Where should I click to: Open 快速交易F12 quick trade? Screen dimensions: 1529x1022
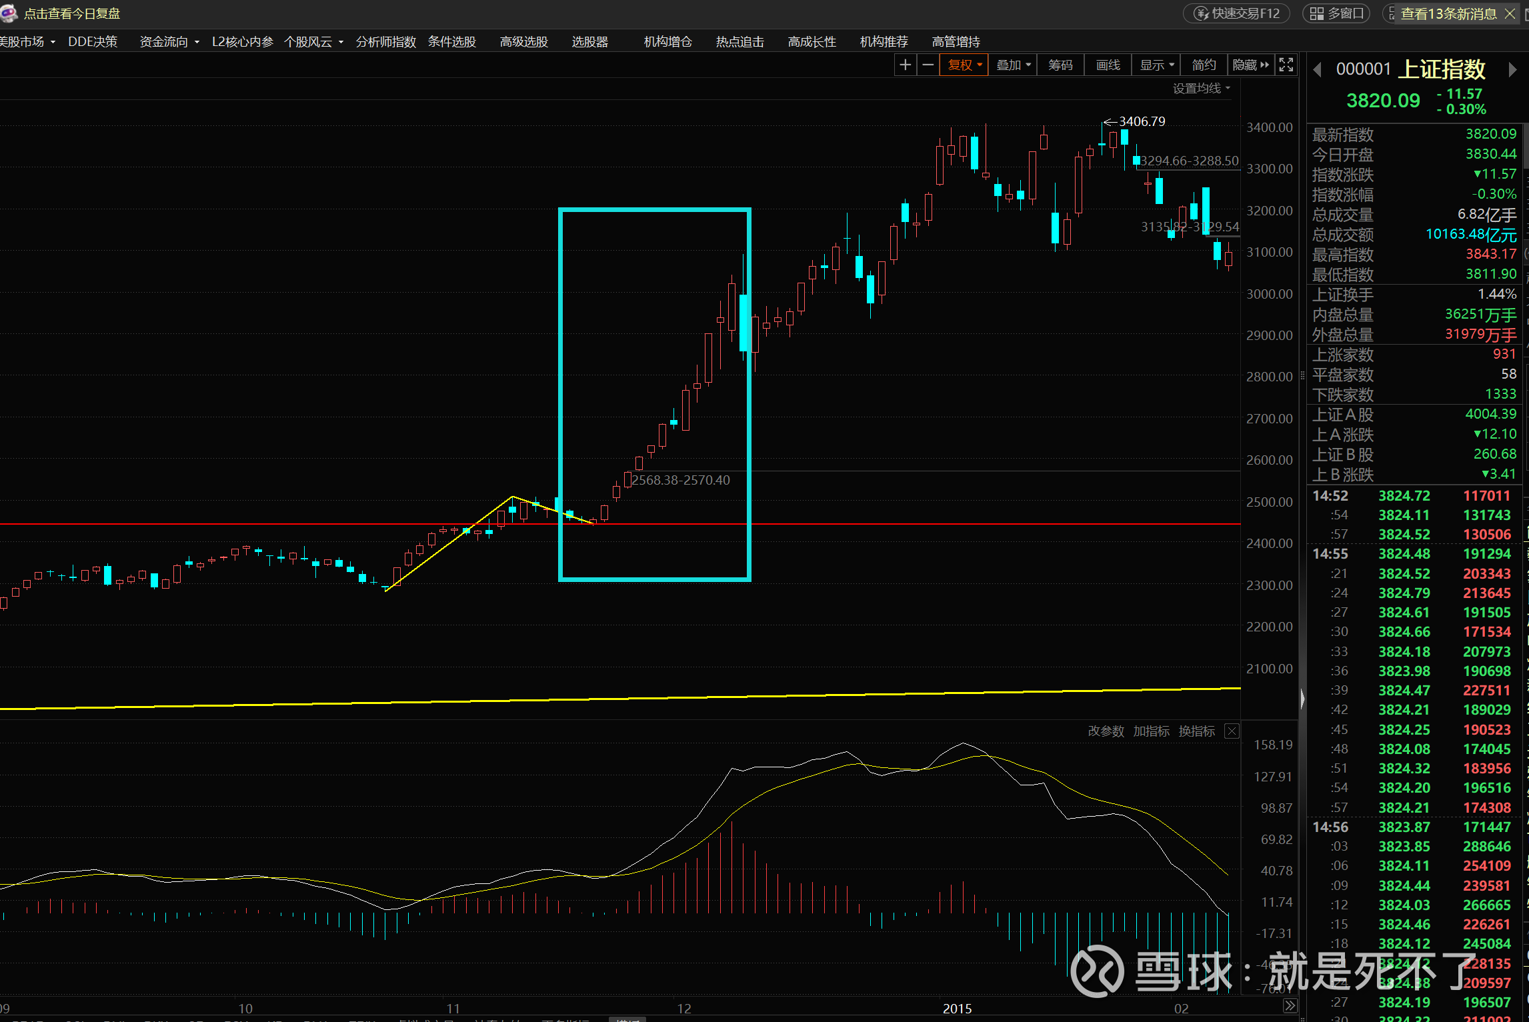[x=1236, y=13]
